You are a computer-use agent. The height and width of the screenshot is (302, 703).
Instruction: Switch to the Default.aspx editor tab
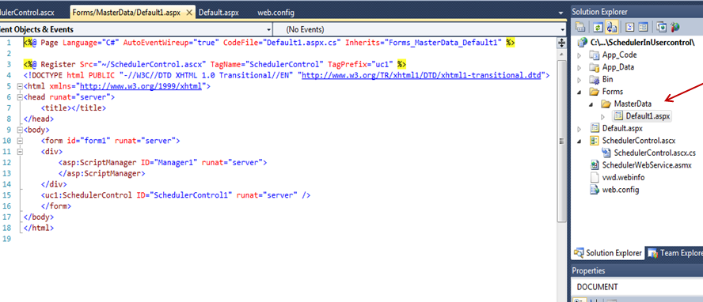218,13
